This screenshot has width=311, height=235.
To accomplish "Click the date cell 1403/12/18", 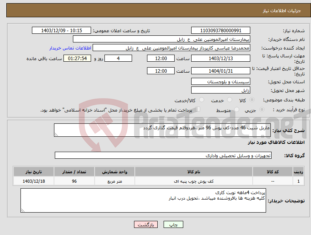I will pyautogui.click(x=34, y=181).
